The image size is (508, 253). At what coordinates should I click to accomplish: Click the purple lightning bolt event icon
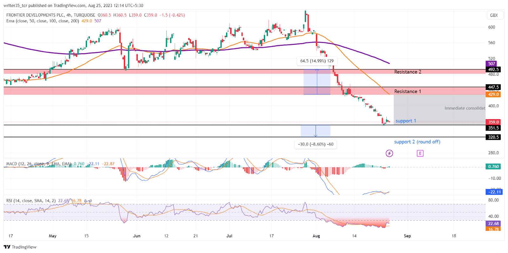pyautogui.click(x=389, y=153)
